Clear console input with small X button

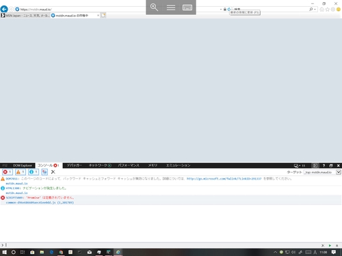point(323,246)
